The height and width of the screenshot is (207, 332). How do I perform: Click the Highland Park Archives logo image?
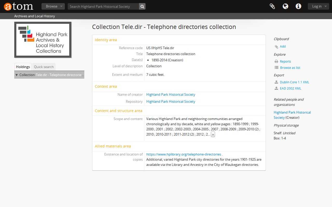pos(43,40)
